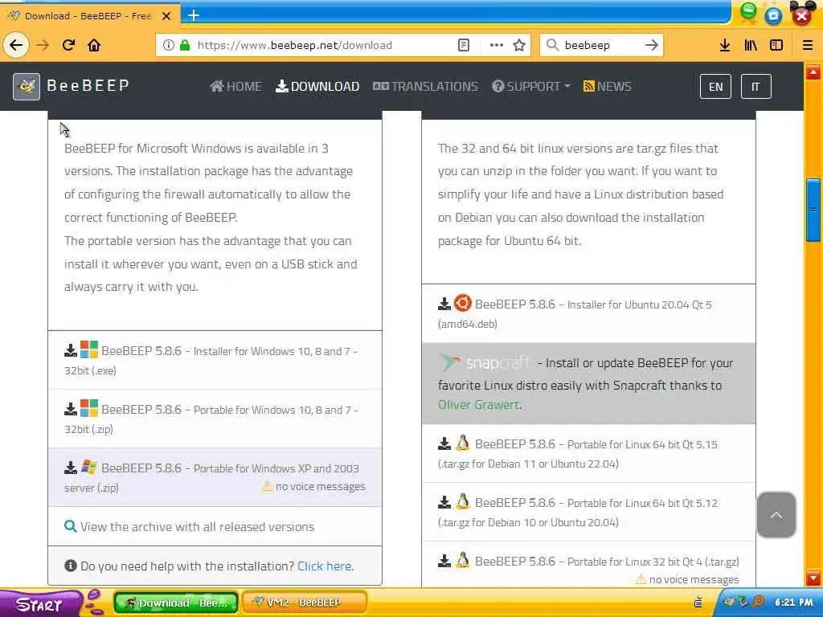Click the download arrow icon on the Ubuntu row
Viewport: 823px width, 617px height.
coord(444,304)
